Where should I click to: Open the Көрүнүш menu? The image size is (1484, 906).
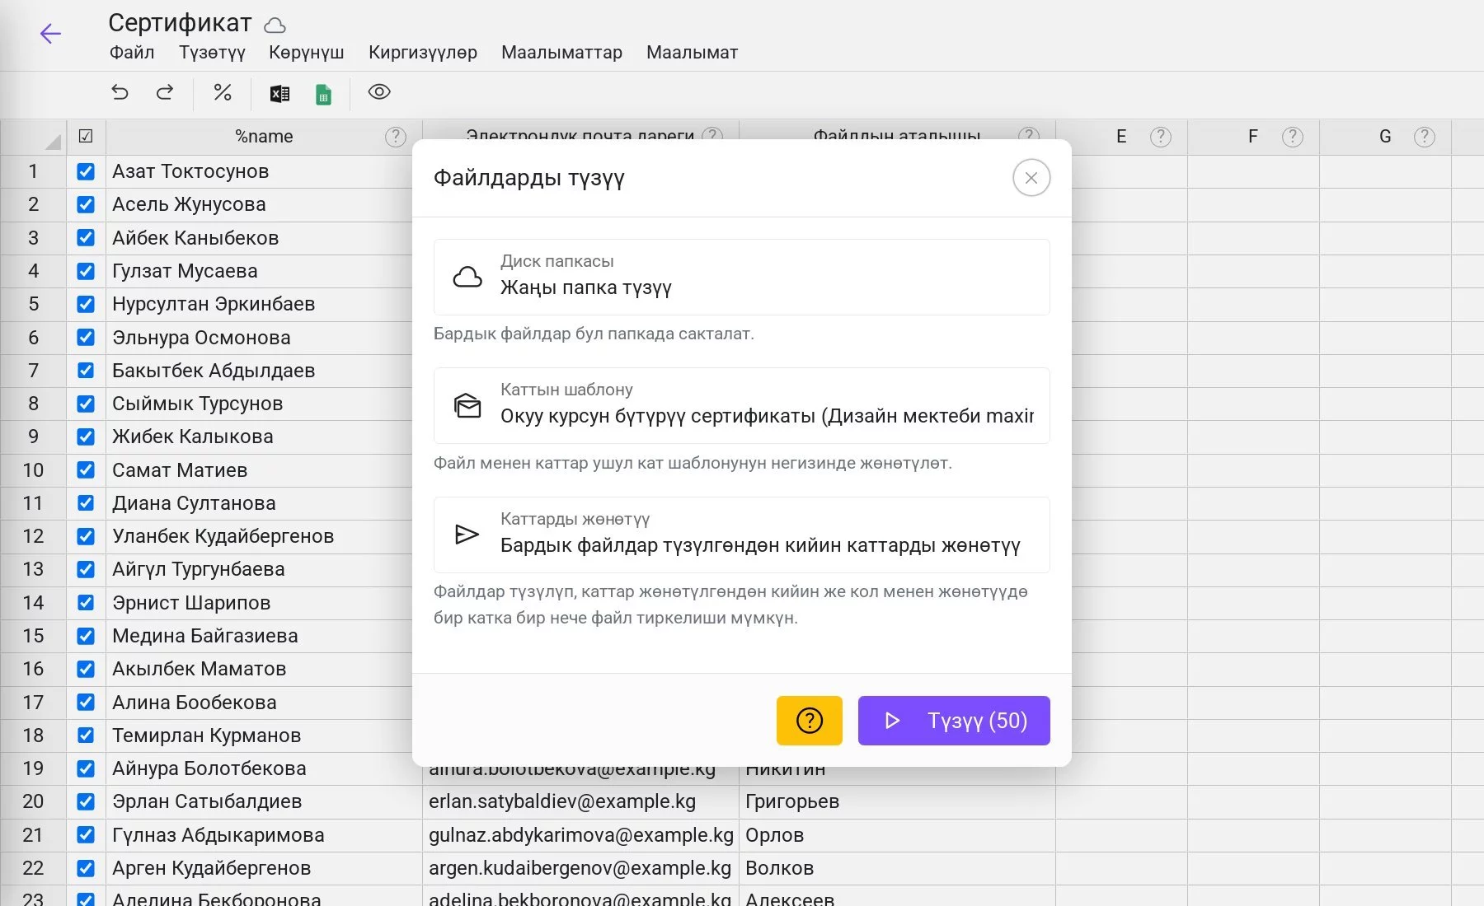click(307, 53)
